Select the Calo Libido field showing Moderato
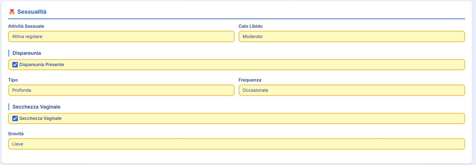 click(x=351, y=37)
